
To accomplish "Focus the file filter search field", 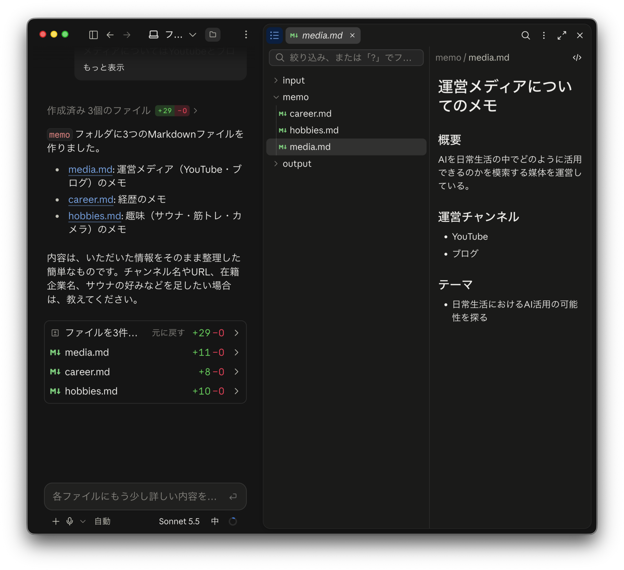I will [346, 58].
